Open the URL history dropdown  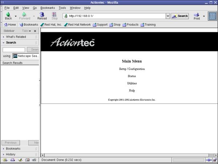[168, 16]
